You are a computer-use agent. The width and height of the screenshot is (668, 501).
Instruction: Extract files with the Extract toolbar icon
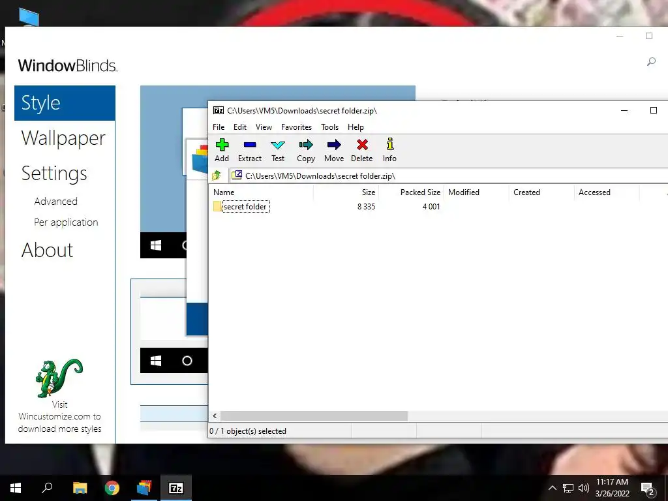click(x=250, y=151)
